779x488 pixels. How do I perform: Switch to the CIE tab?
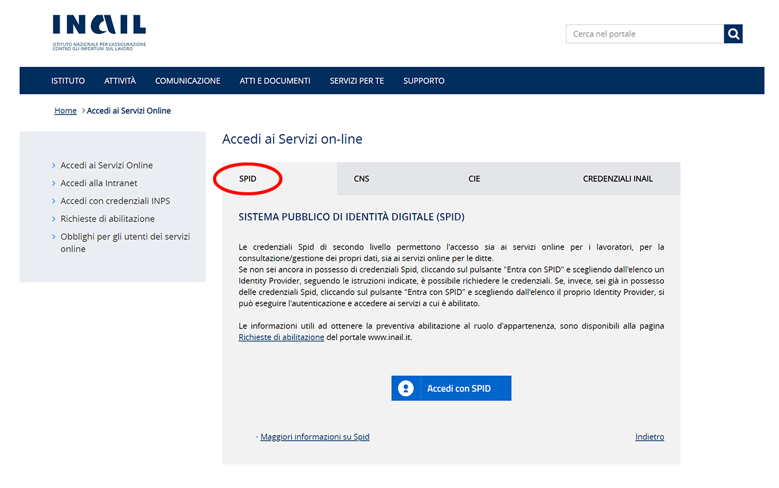474,179
